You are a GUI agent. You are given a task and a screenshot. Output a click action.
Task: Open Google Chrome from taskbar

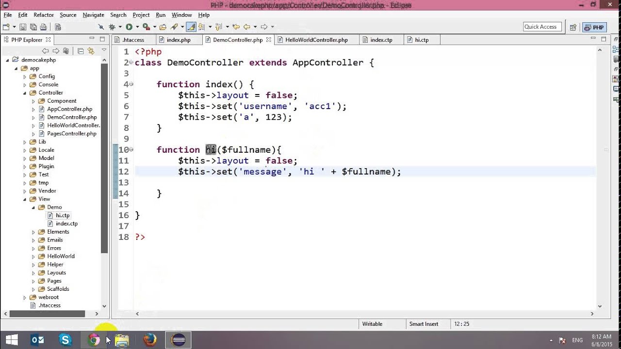[94, 340]
